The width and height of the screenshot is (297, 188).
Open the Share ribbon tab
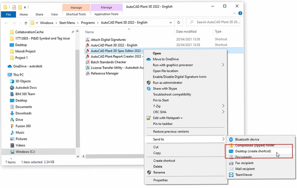[39, 14]
